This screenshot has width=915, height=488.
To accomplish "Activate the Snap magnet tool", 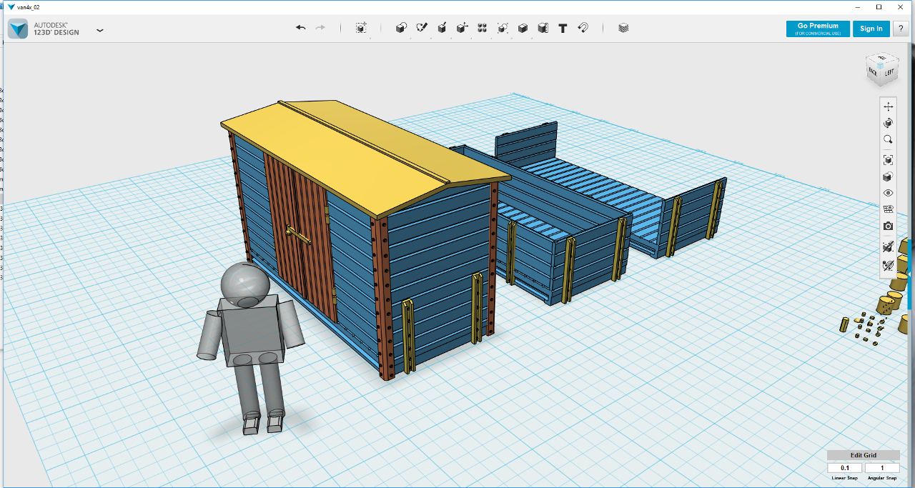I will (583, 28).
